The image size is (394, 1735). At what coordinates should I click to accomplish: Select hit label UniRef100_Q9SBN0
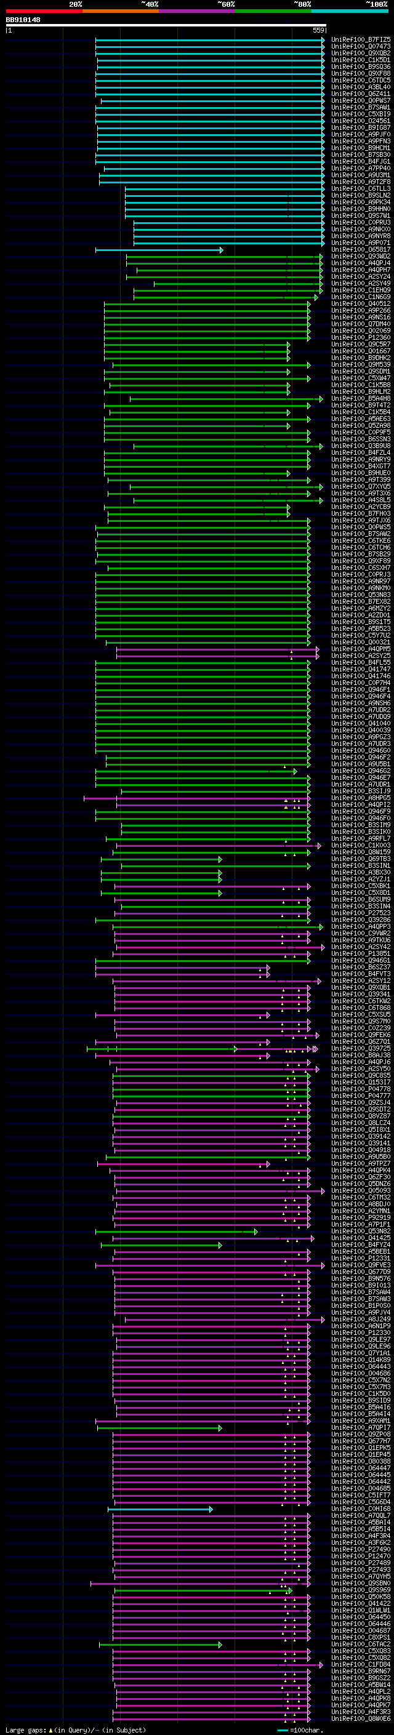pos(361,1583)
